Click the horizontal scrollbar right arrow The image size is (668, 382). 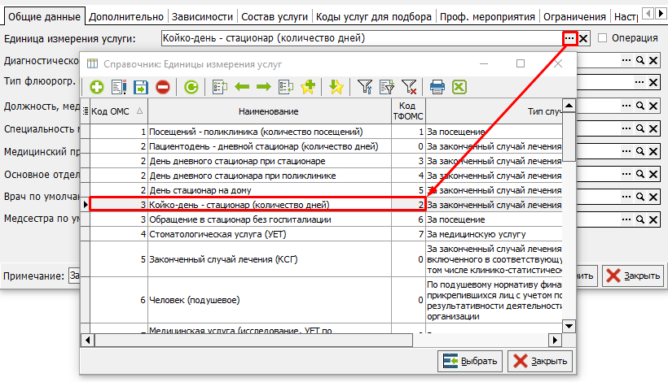[555, 340]
